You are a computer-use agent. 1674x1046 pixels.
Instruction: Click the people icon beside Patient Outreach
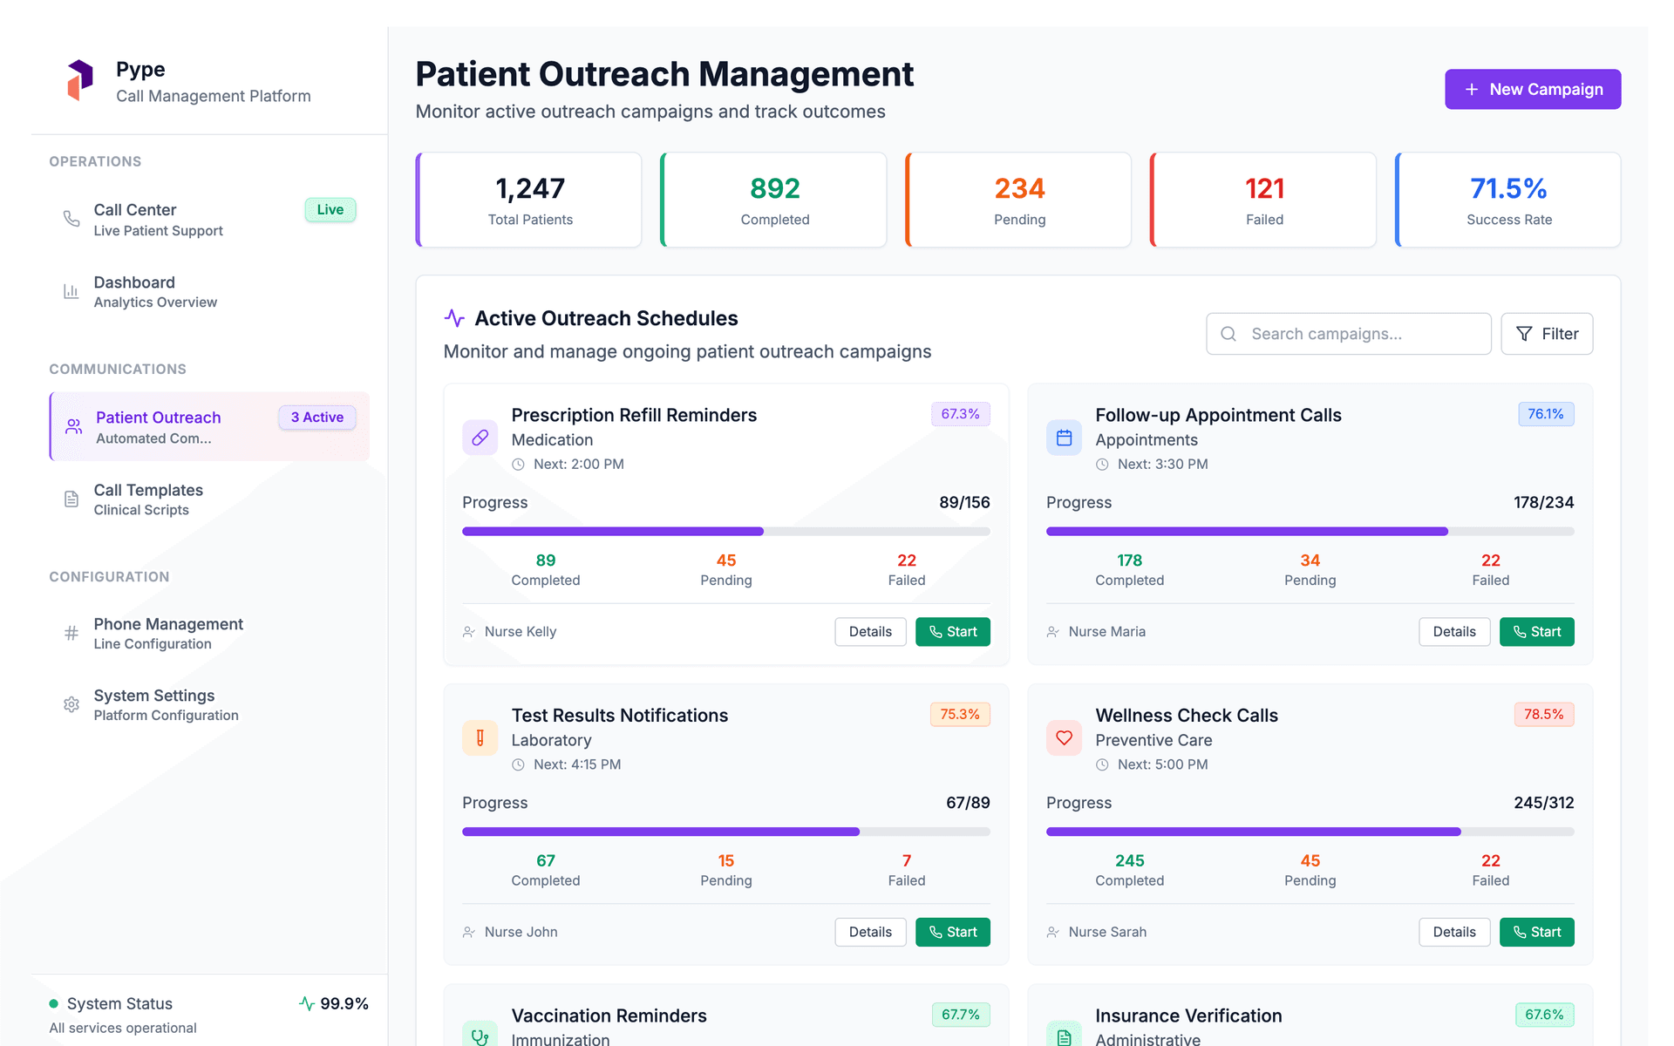click(x=74, y=426)
